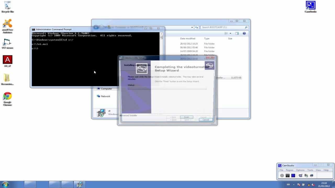Click the Date modified column header

tap(188, 39)
